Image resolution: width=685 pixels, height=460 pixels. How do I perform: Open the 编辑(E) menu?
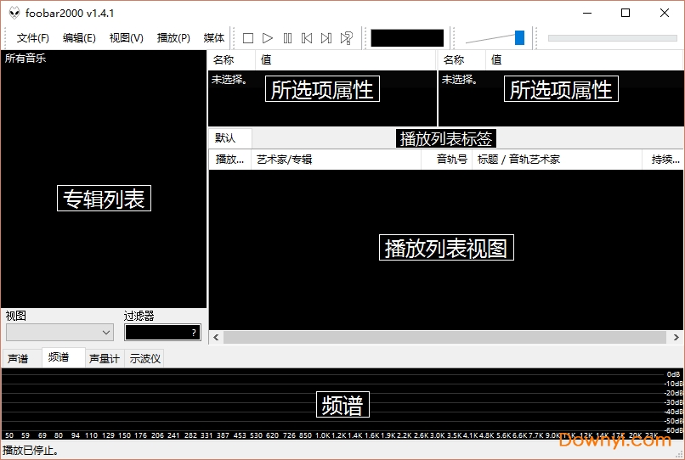[79, 38]
